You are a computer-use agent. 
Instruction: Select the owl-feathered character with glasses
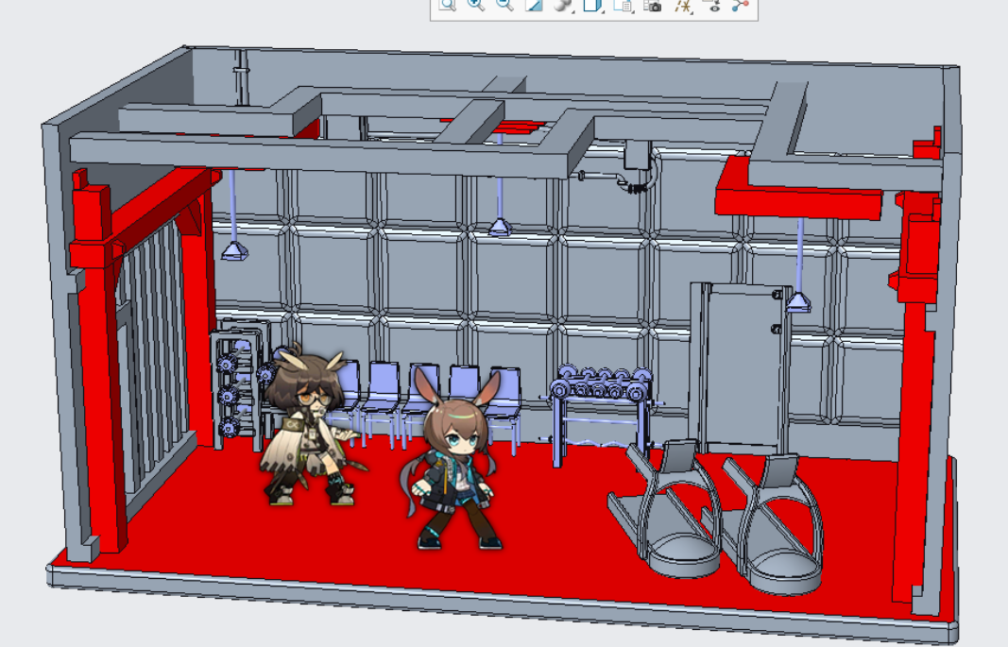[313, 425]
